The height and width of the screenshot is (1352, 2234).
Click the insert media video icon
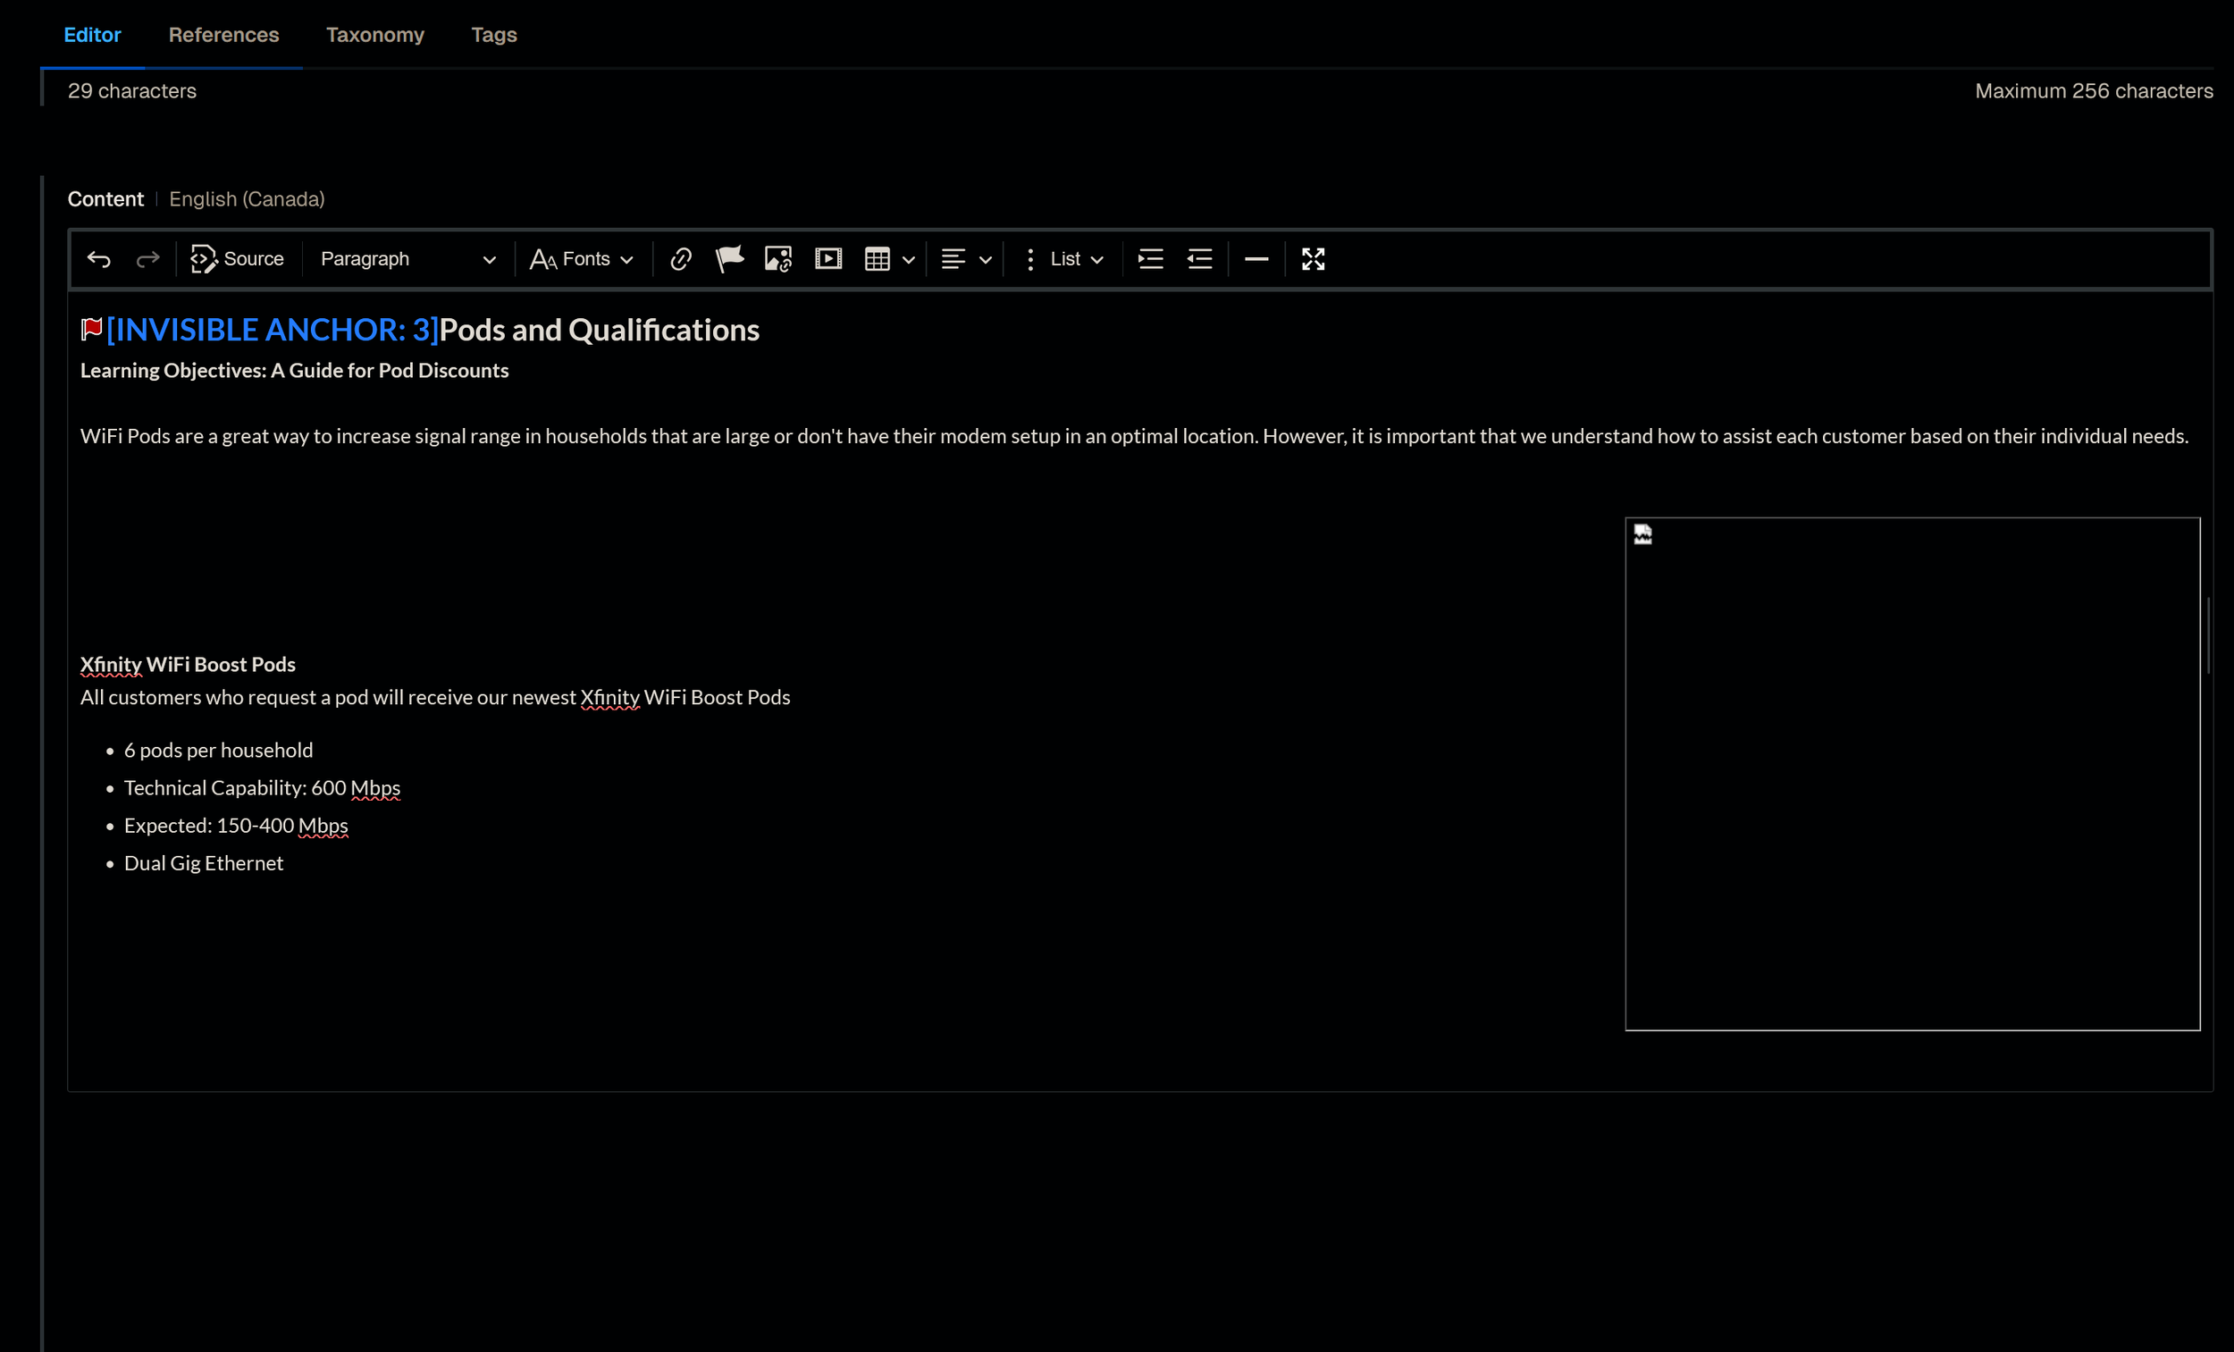point(827,259)
